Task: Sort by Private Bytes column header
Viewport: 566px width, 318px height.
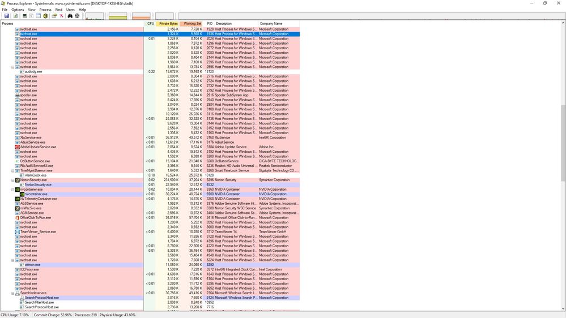Action: tap(168, 24)
